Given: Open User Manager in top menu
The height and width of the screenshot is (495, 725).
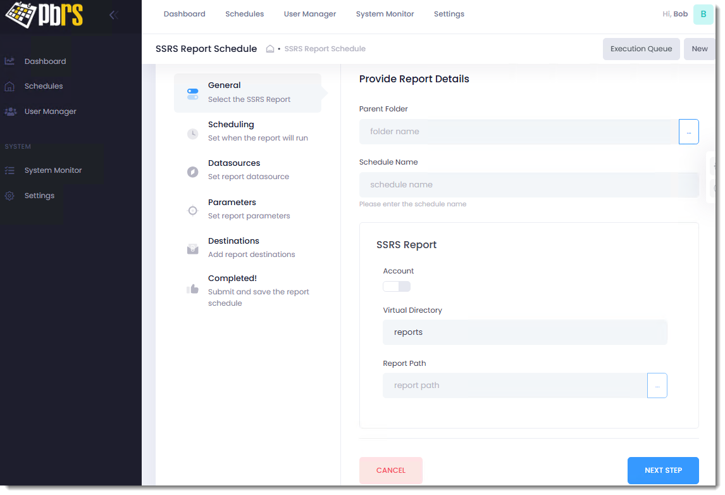Looking at the screenshot, I should click(310, 14).
